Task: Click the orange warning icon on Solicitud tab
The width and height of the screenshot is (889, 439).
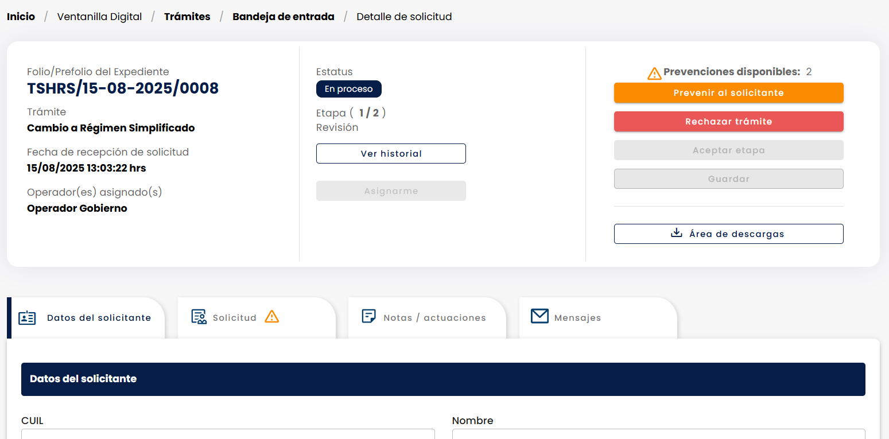Action: tap(272, 317)
